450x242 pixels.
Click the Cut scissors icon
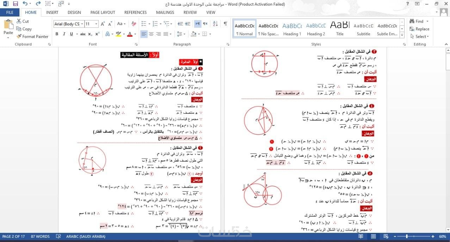18,21
